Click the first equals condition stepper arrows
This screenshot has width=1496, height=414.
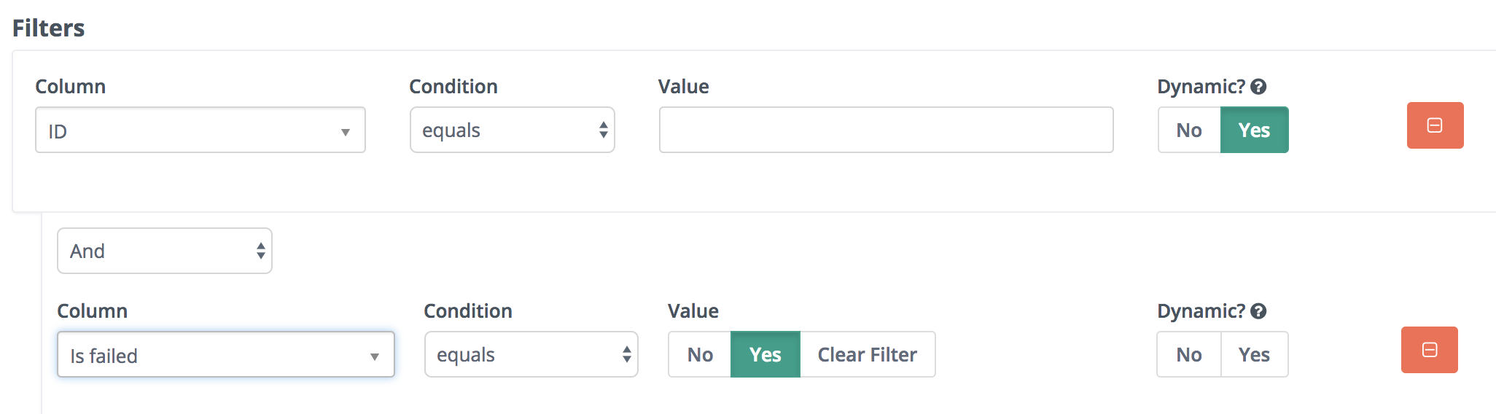[604, 130]
